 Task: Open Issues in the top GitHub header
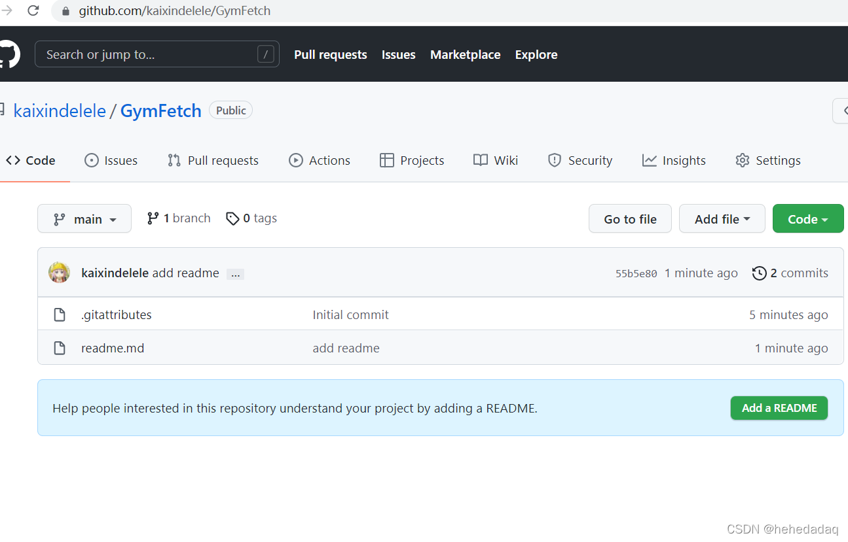399,55
